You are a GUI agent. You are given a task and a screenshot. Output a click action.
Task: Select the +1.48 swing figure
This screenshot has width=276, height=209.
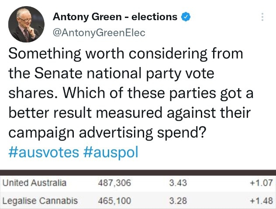click(260, 201)
